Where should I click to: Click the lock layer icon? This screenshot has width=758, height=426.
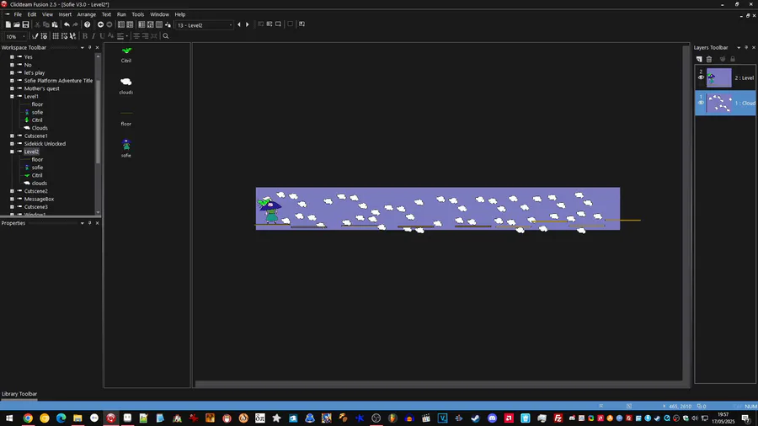click(733, 59)
